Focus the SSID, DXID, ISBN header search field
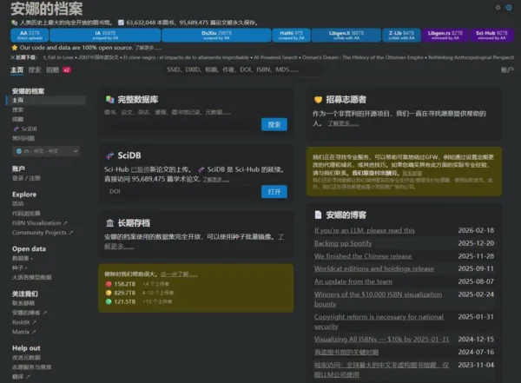Viewport: 521px width, 383px height. tap(244, 69)
